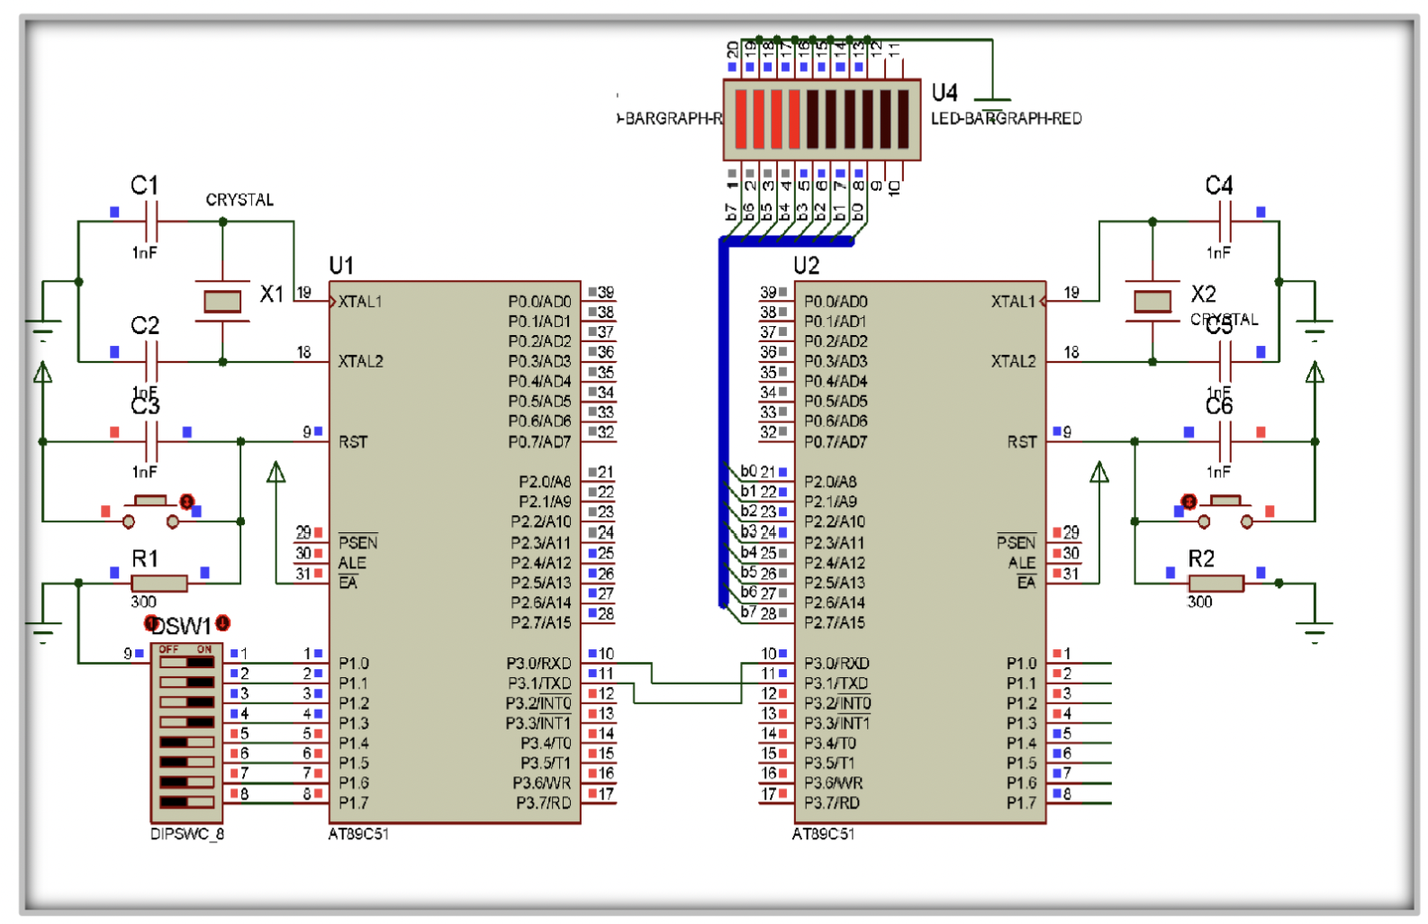Click AT89C51 label under U2
The height and width of the screenshot is (924, 1428).
pos(823,834)
